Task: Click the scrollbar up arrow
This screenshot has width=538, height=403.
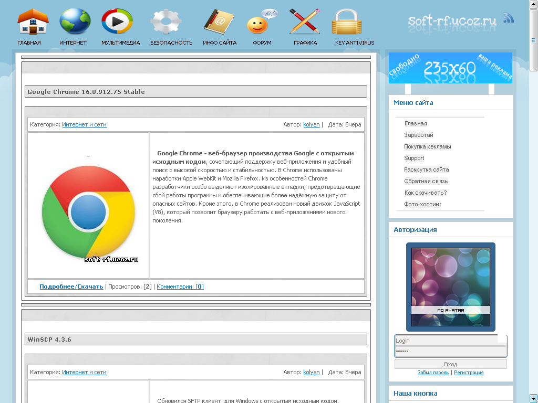Action: click(534, 4)
